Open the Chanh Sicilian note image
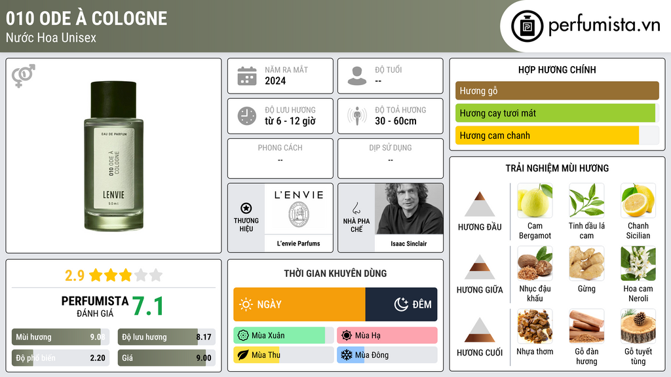This screenshot has width=671, height=377. (x=638, y=201)
